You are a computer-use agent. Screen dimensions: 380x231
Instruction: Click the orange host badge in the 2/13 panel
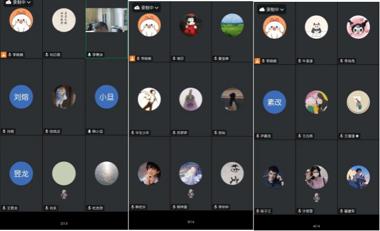pos(4,54)
